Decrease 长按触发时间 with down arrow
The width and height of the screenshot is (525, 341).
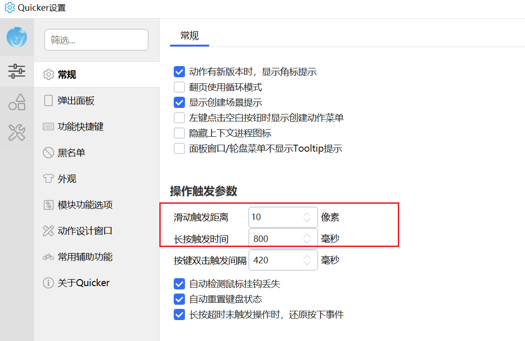[x=307, y=242]
